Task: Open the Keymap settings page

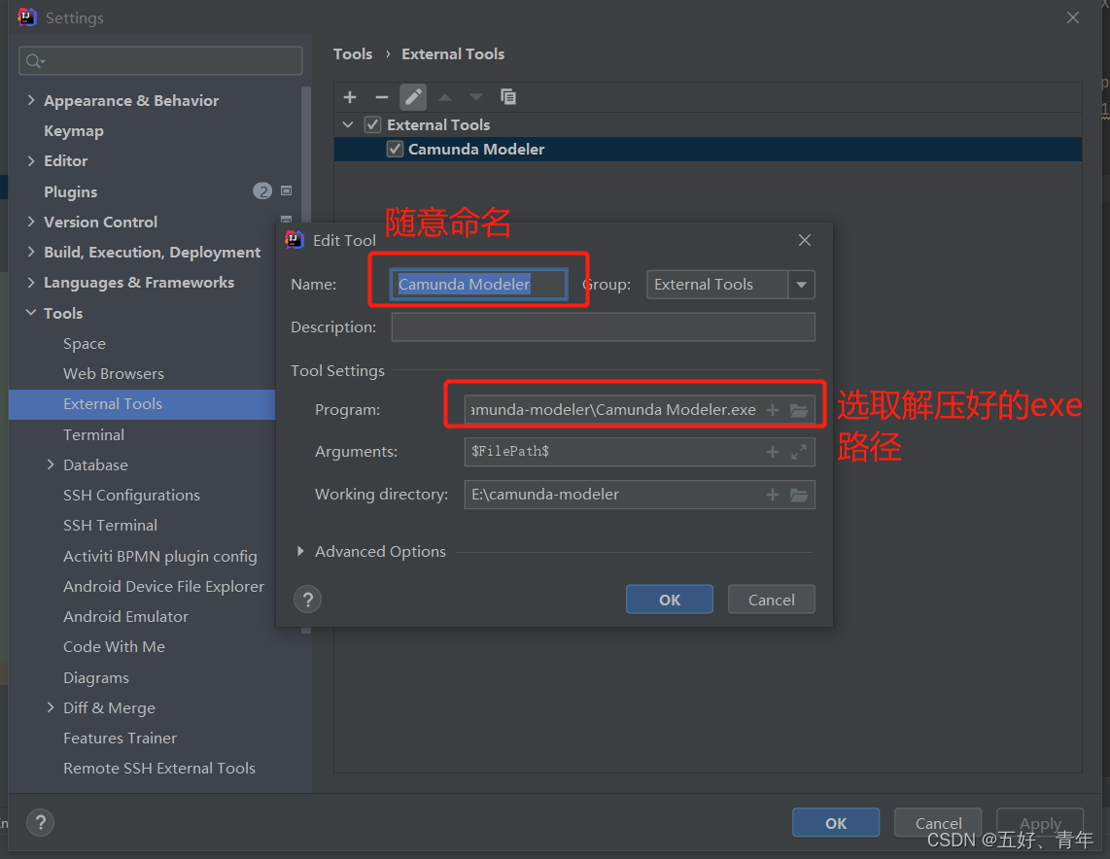Action: (74, 131)
